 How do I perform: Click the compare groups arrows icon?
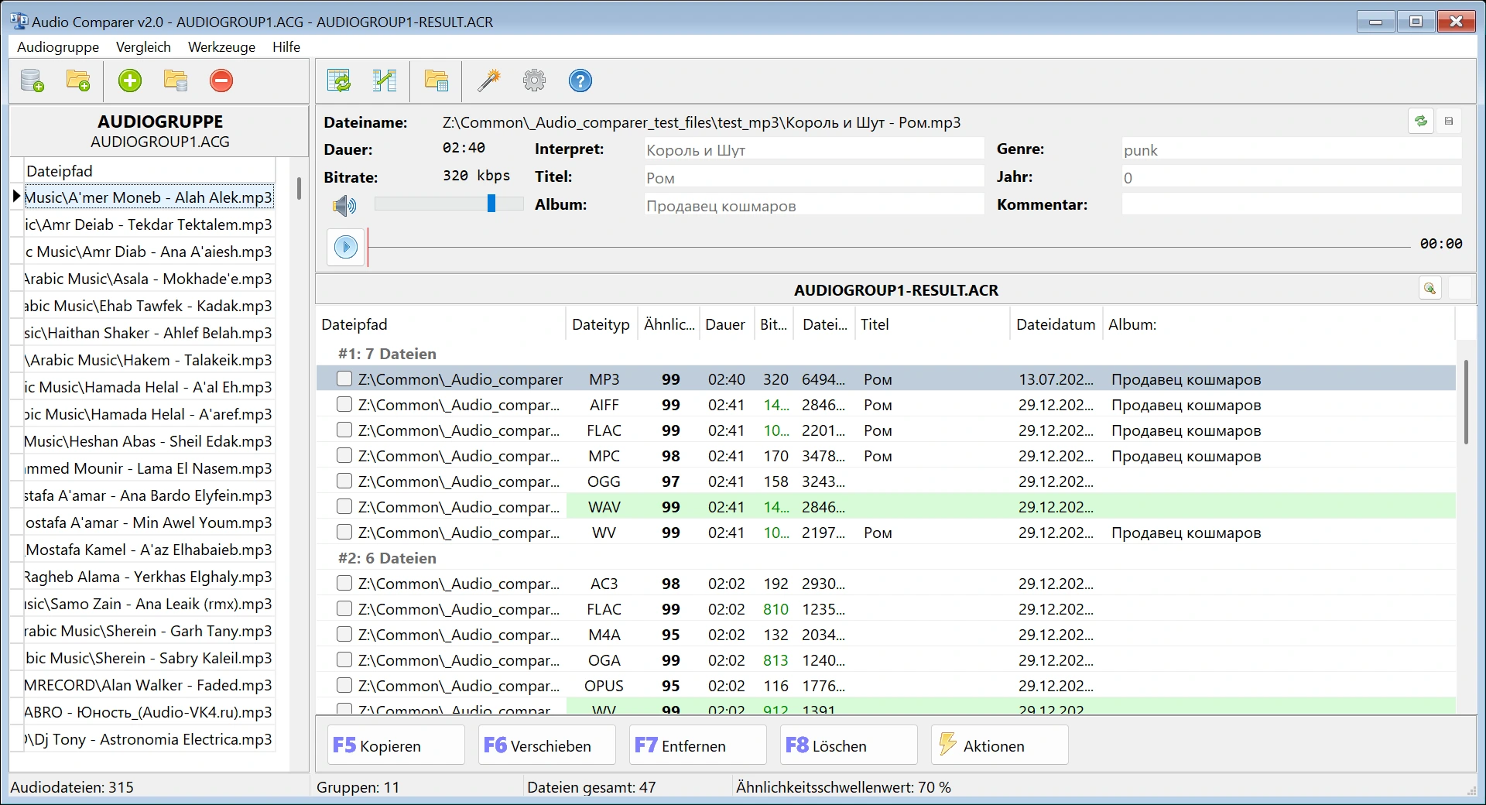(x=385, y=80)
